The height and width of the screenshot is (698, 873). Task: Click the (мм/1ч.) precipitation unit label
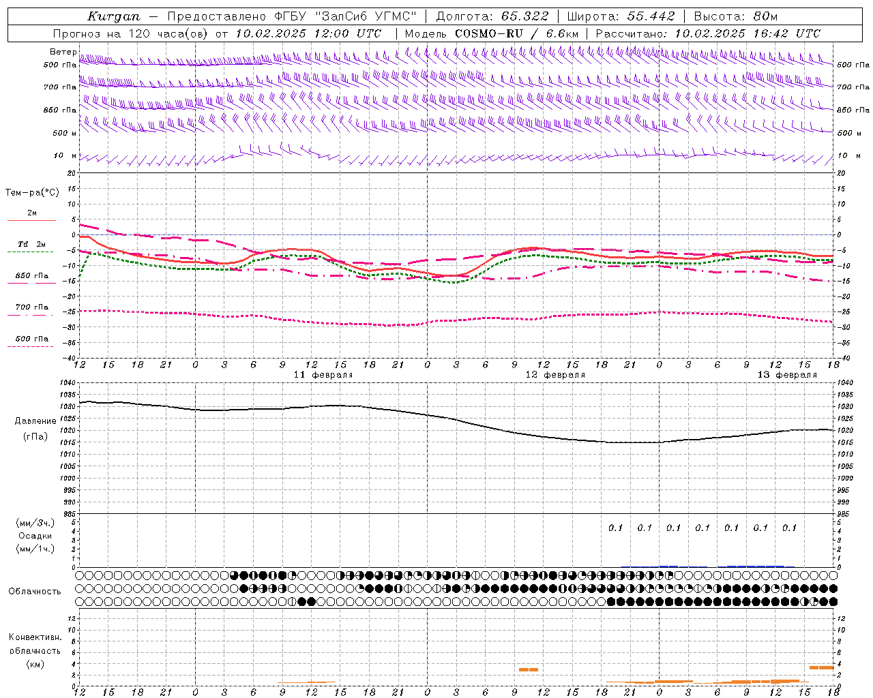click(35, 549)
